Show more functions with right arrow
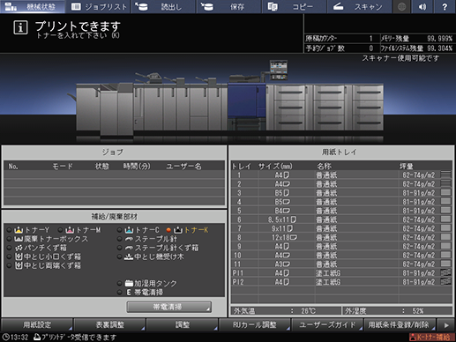This screenshot has height=342, width=456. pyautogui.click(x=446, y=324)
